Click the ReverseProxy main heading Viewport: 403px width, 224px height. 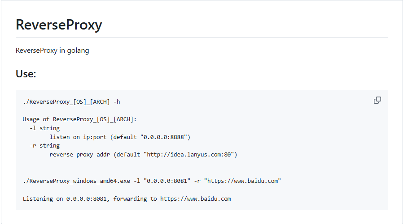tap(59, 25)
